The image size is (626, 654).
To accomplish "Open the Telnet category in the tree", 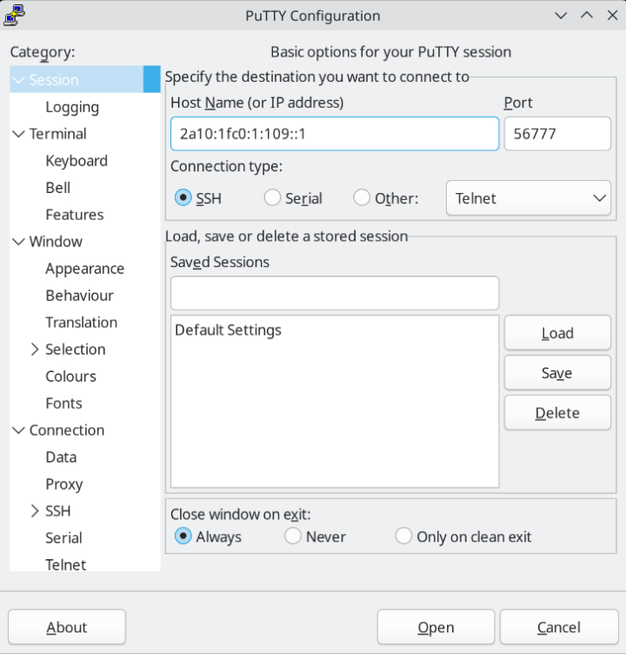I will (x=66, y=564).
